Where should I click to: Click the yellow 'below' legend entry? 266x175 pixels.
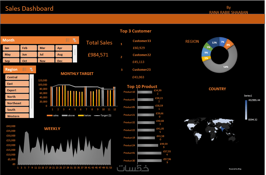click(x=85, y=115)
